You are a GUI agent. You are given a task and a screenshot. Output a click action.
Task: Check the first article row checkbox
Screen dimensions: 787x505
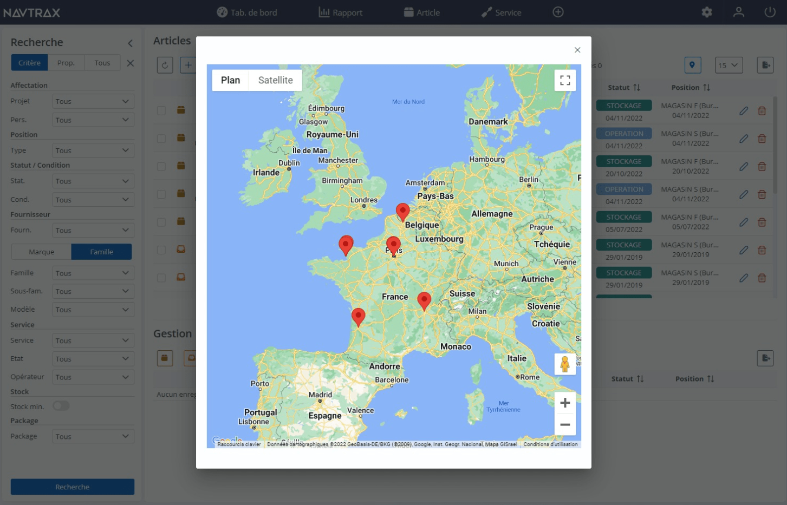tap(161, 110)
